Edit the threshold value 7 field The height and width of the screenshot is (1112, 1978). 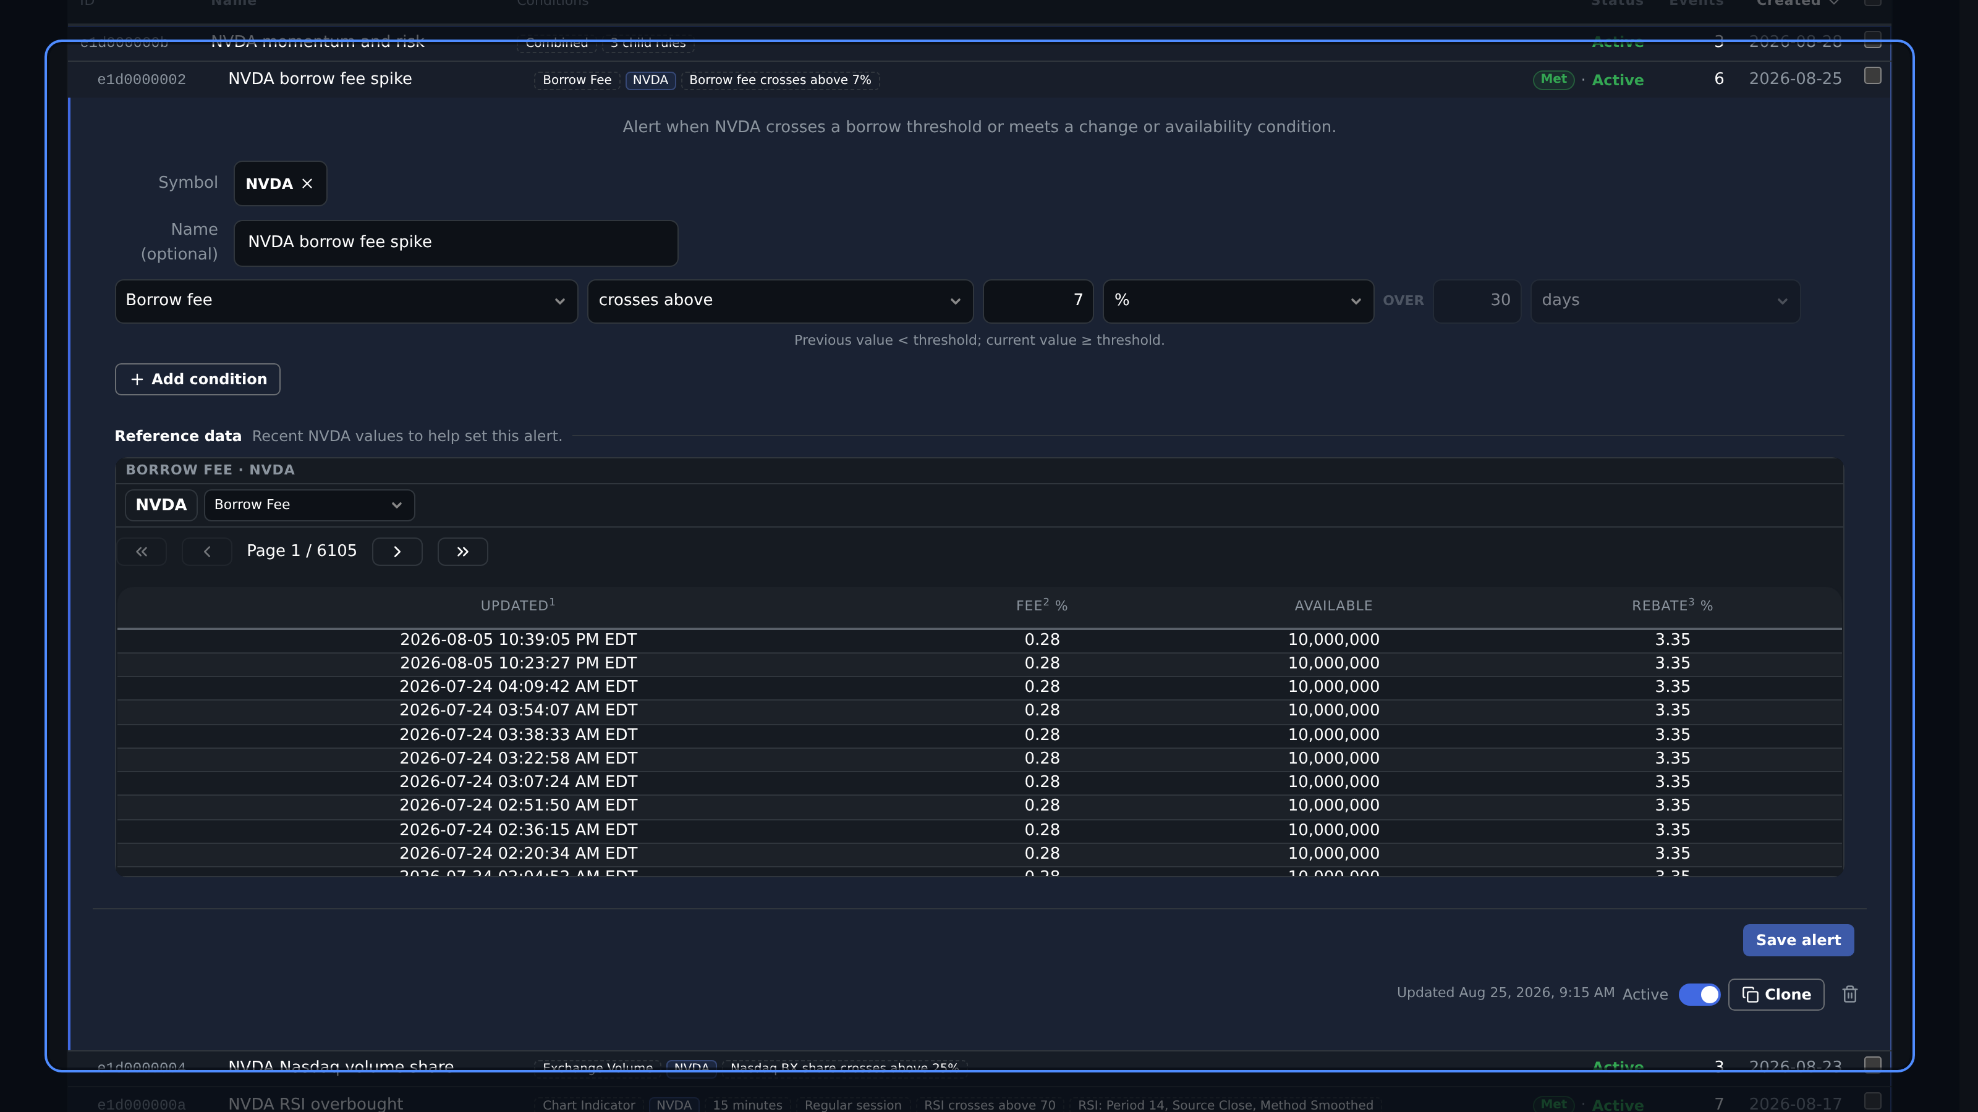coord(1038,300)
